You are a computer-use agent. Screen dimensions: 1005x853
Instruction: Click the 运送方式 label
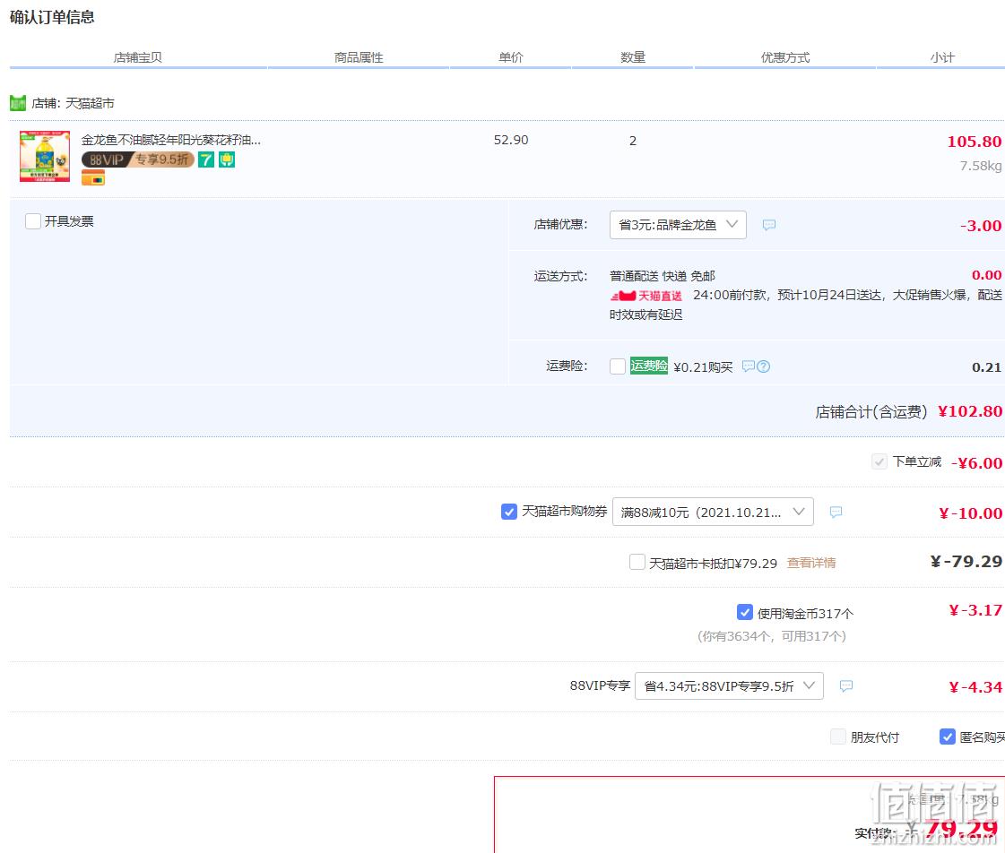pyautogui.click(x=561, y=276)
